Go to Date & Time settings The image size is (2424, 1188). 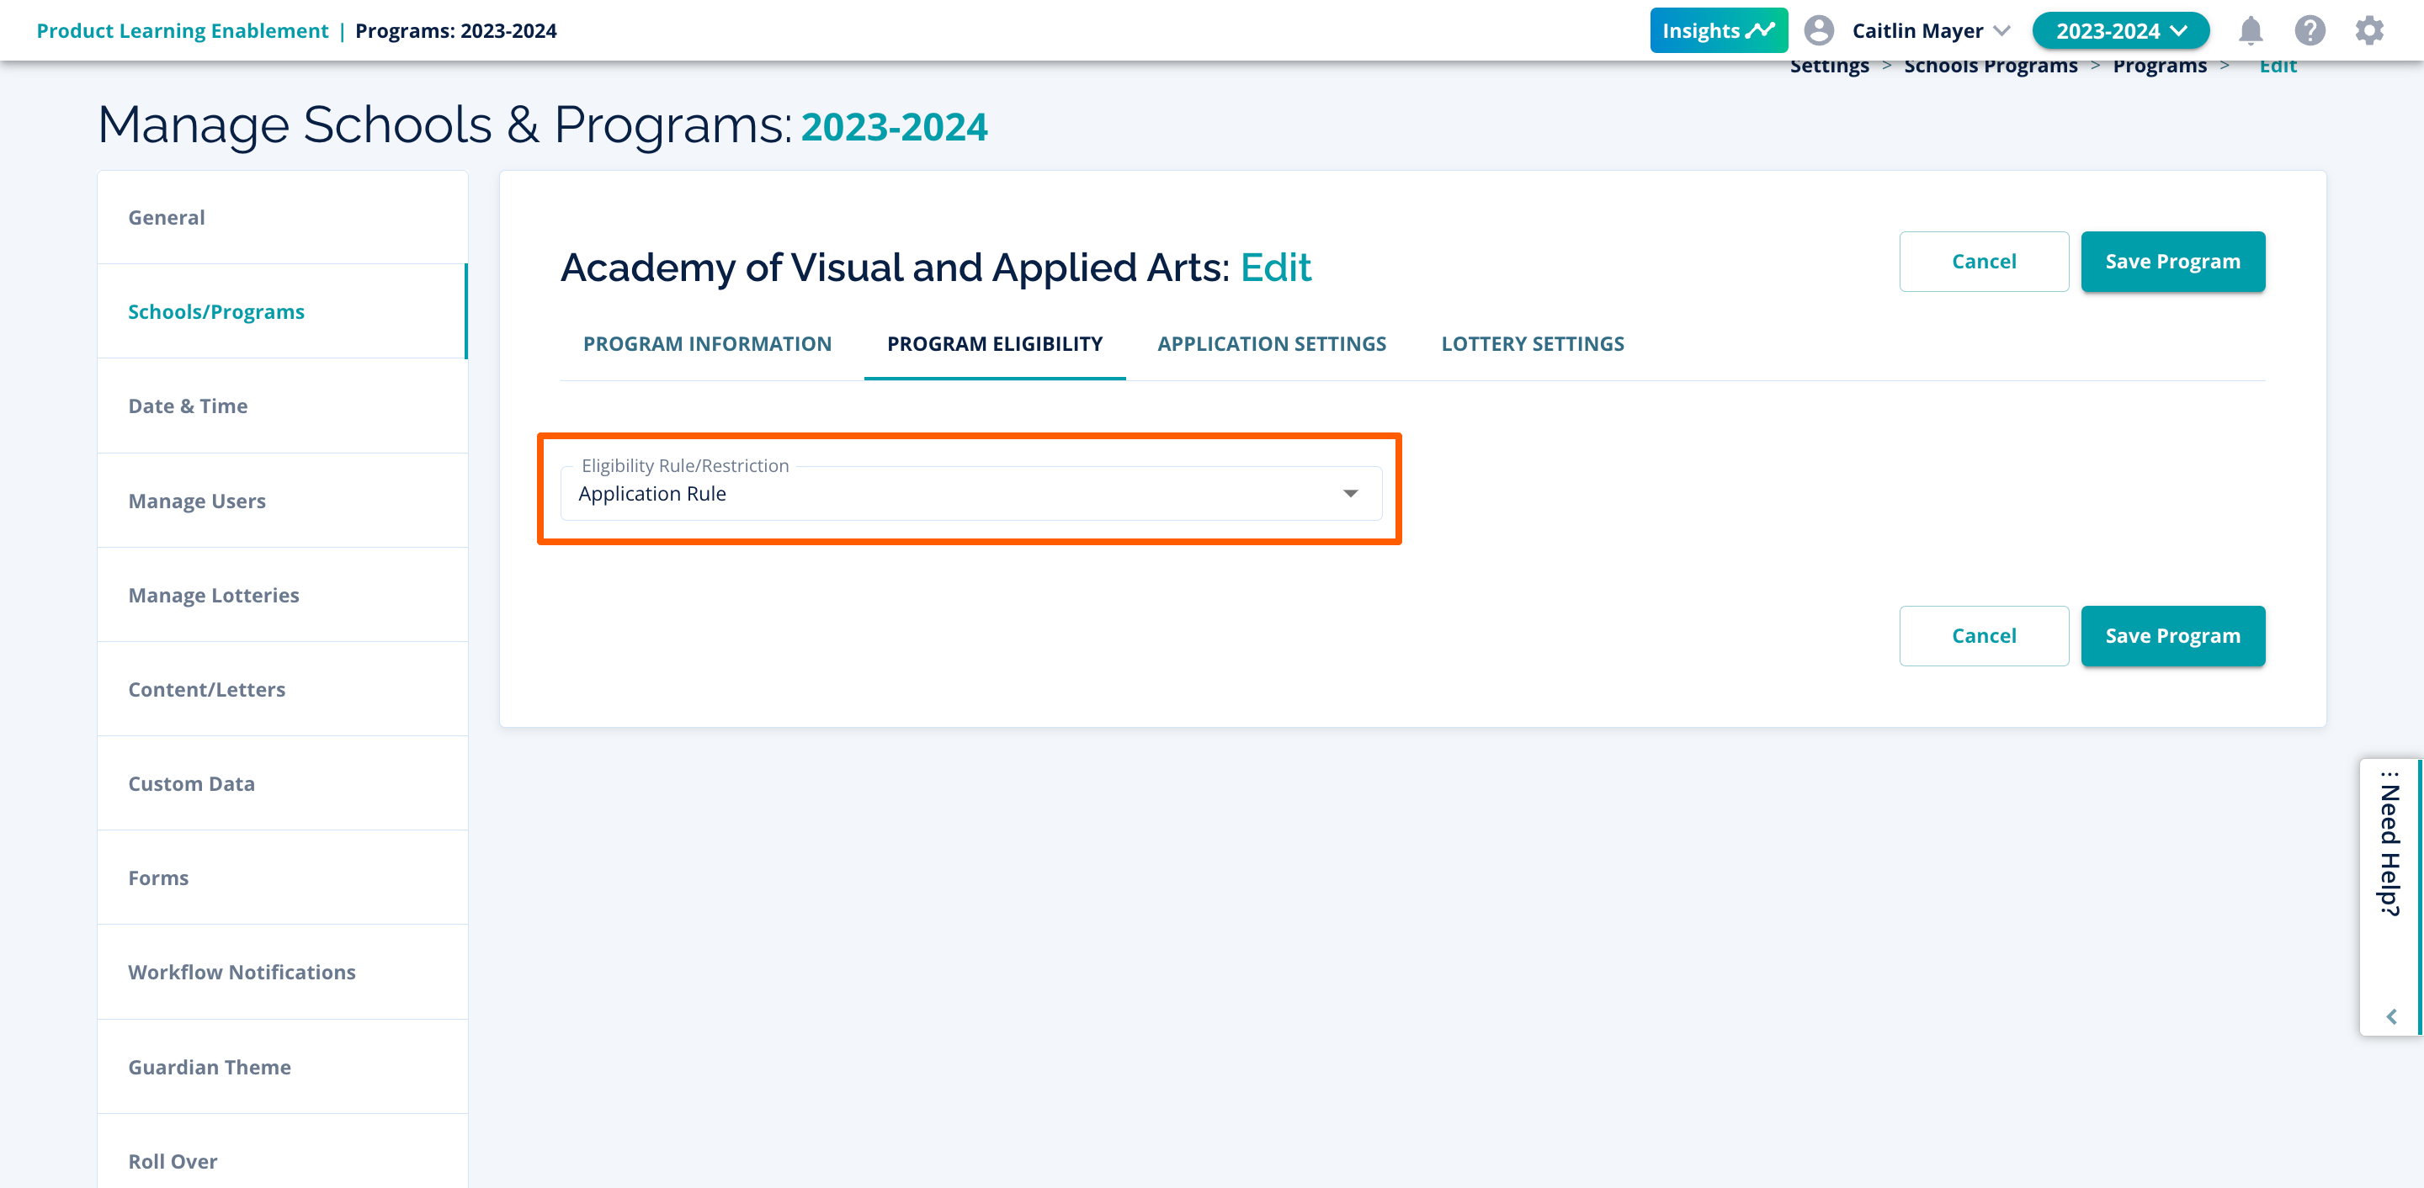click(187, 406)
